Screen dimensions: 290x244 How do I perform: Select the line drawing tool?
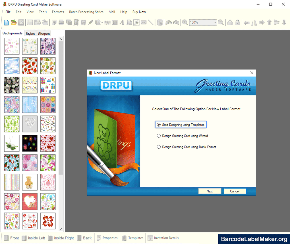151,22
